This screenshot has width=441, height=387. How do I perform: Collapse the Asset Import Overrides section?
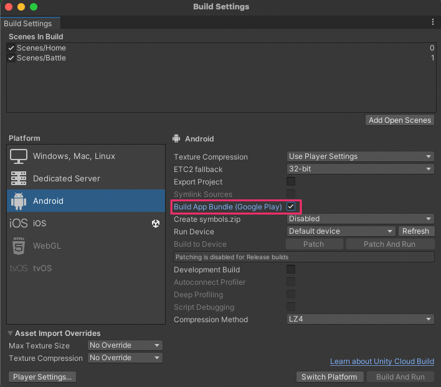(x=11, y=333)
